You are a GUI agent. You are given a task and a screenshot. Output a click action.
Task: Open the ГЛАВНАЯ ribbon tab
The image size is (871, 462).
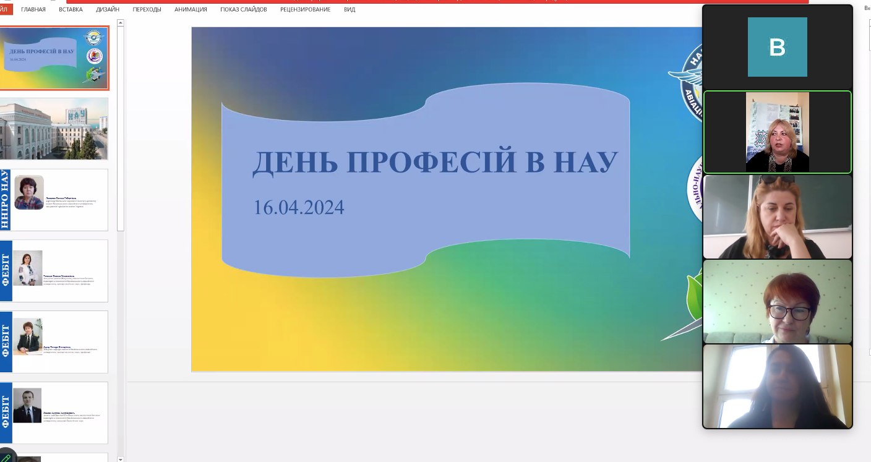tap(33, 9)
